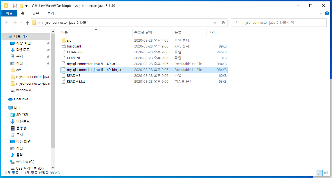Open the address bar history dropdown

(x=215, y=23)
